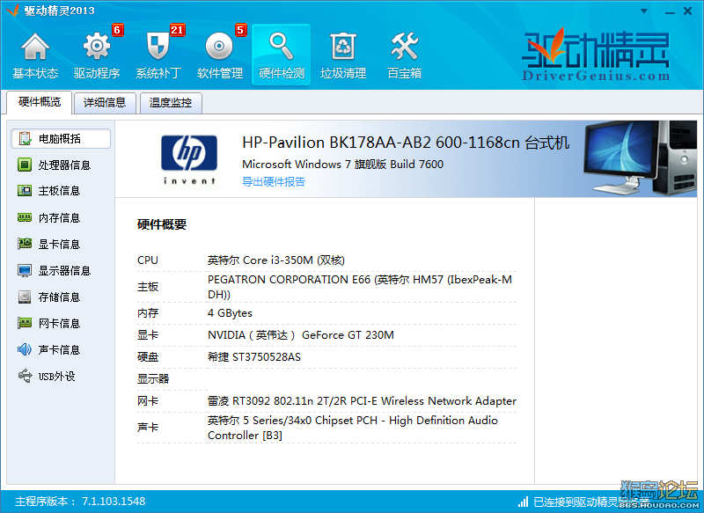
Task: Select 存储信息 in the sidebar
Action: click(x=61, y=297)
